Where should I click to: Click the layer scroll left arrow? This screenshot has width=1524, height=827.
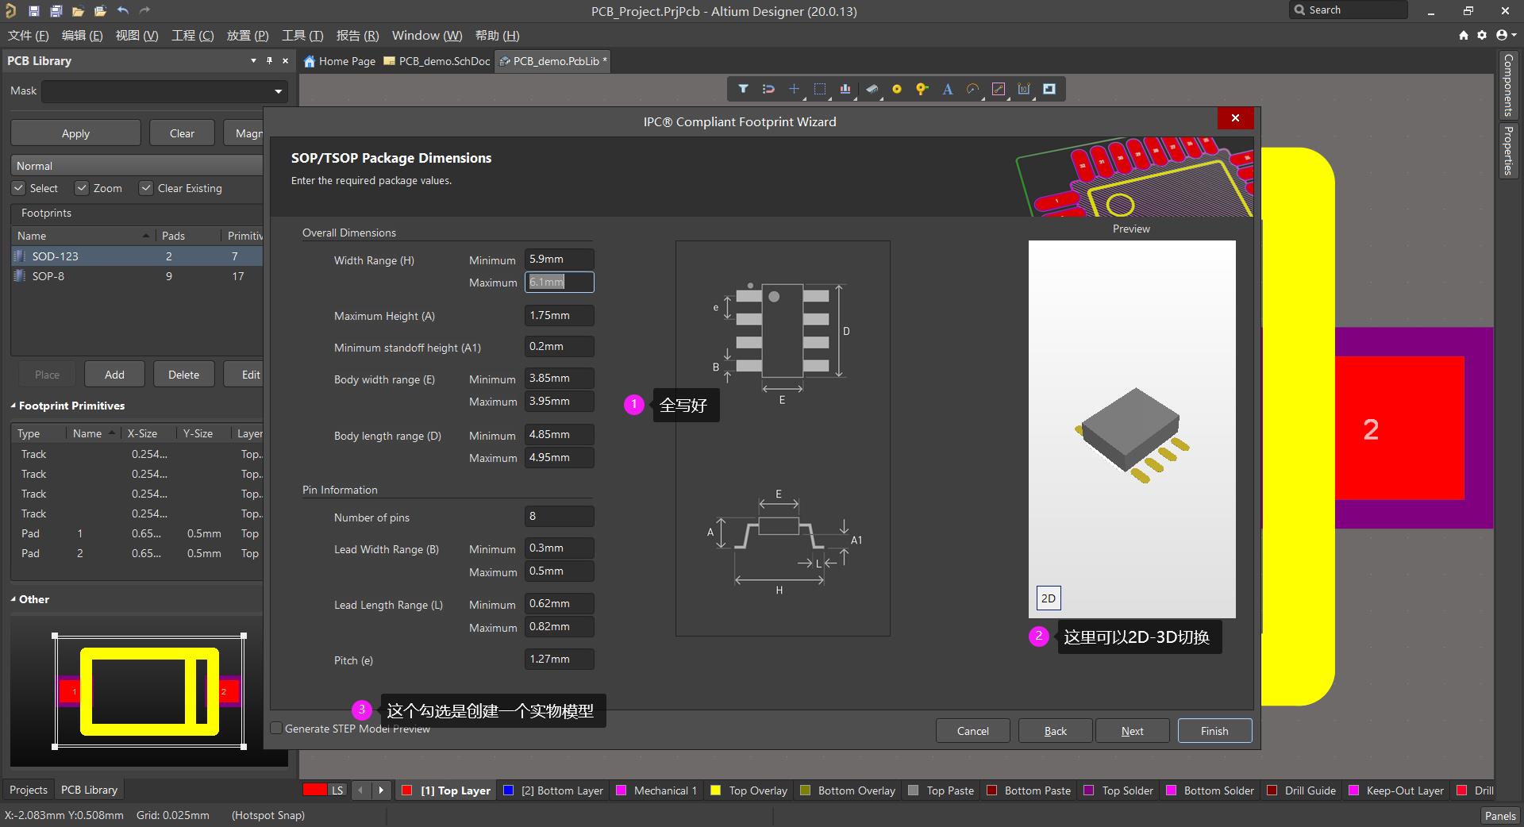361,790
